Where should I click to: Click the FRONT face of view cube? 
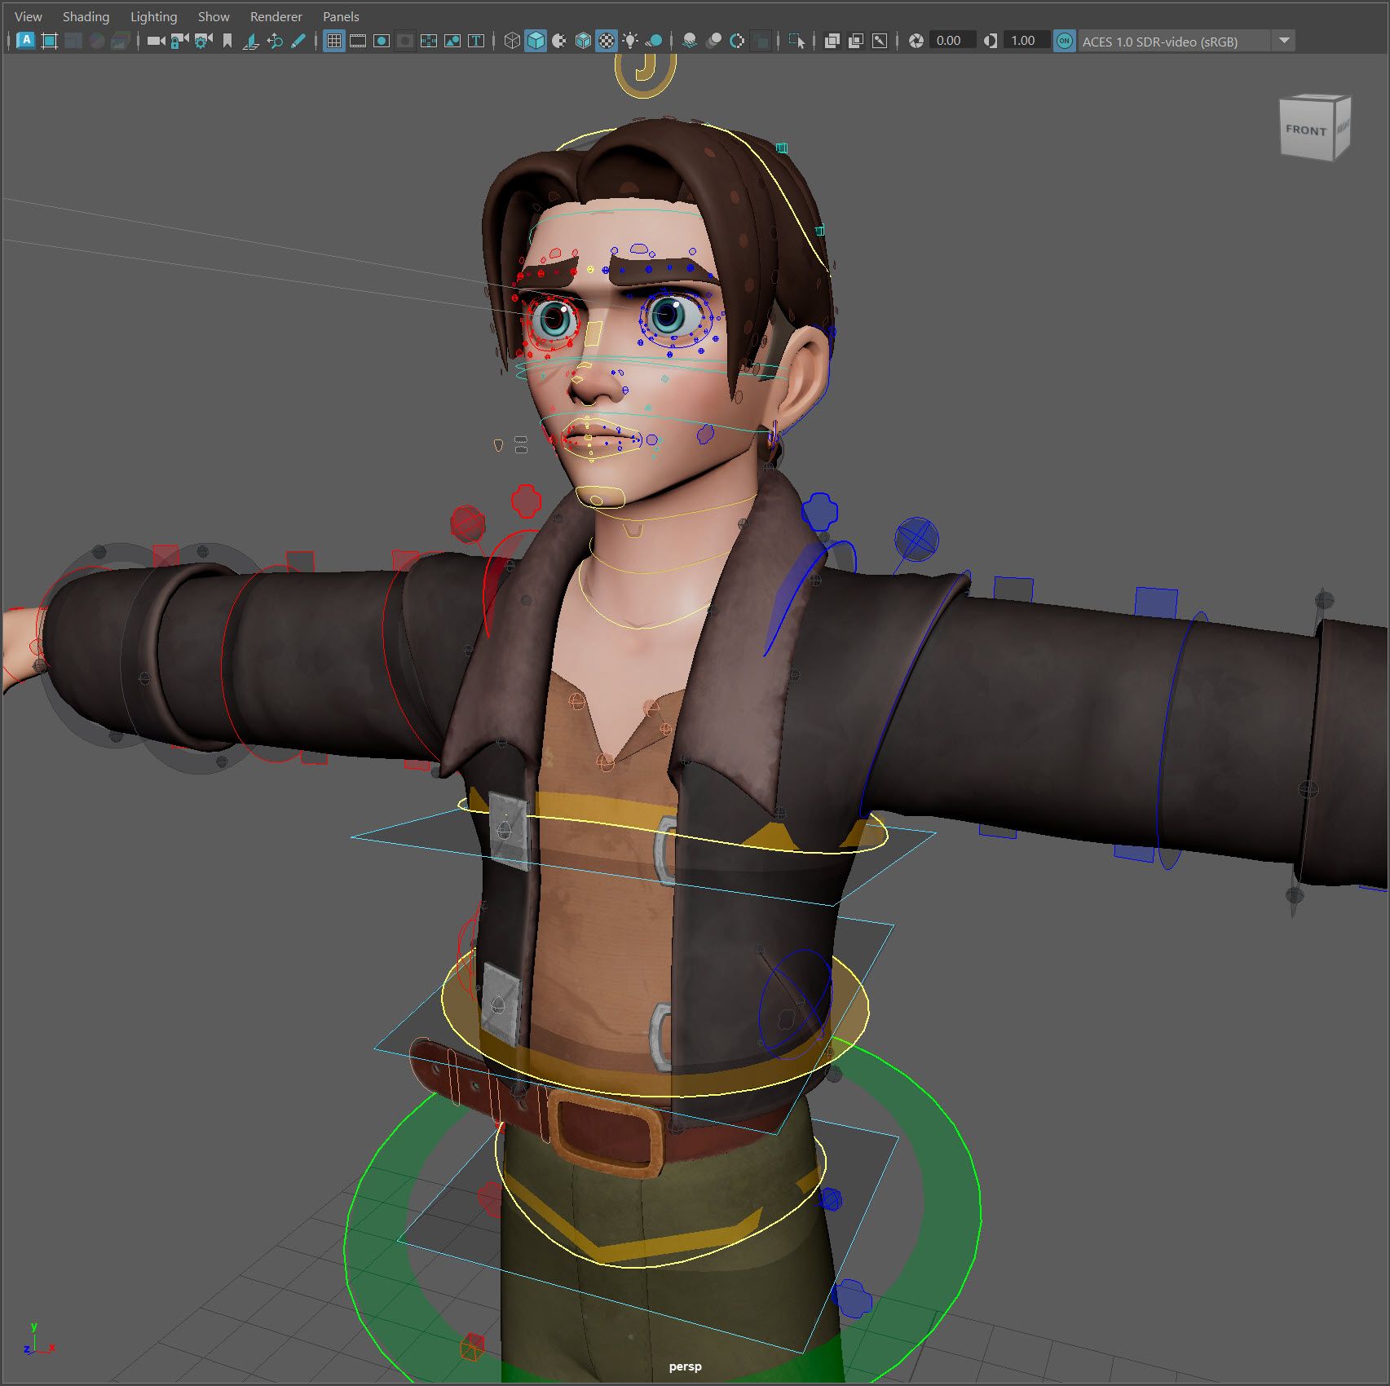(1305, 130)
